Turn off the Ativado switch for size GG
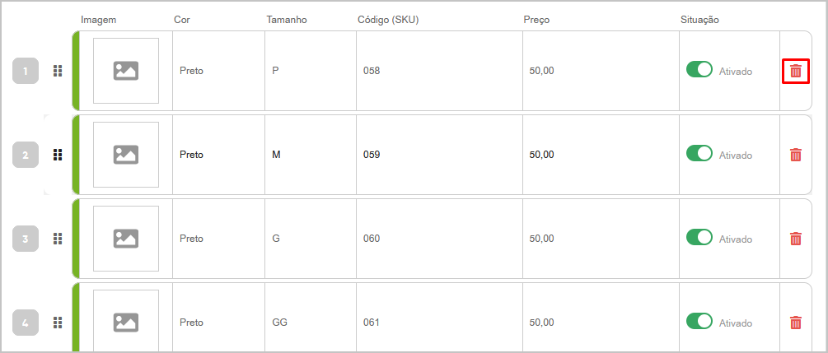828x353 pixels. point(699,321)
